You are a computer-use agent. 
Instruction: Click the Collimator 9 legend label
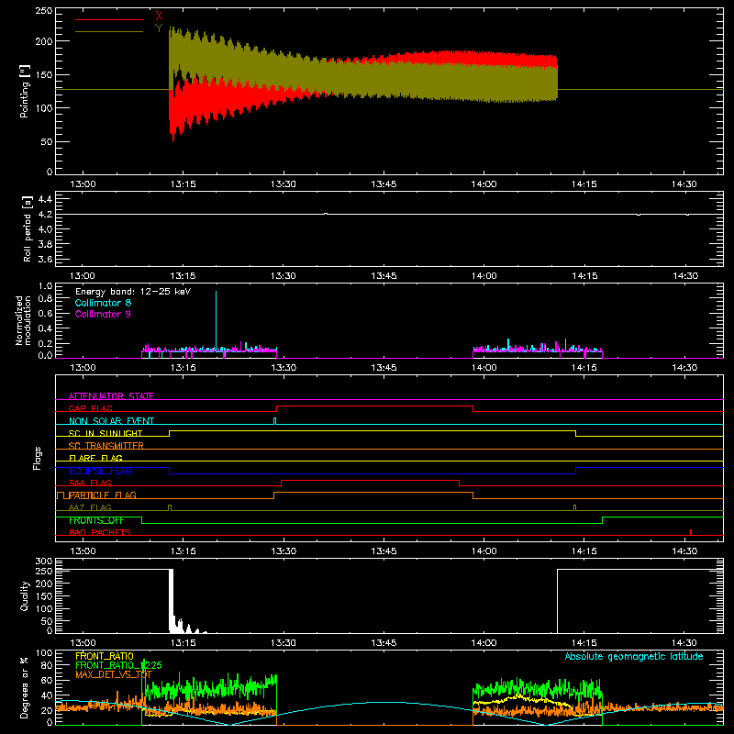[103, 314]
